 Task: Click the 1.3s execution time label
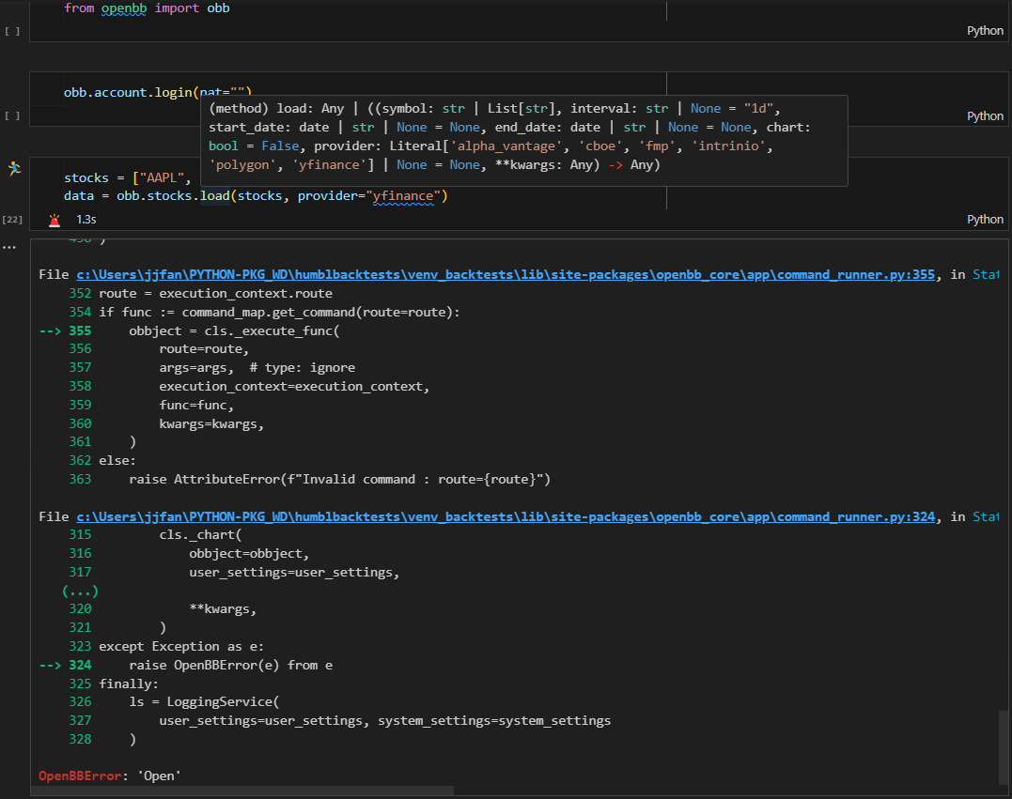86,220
